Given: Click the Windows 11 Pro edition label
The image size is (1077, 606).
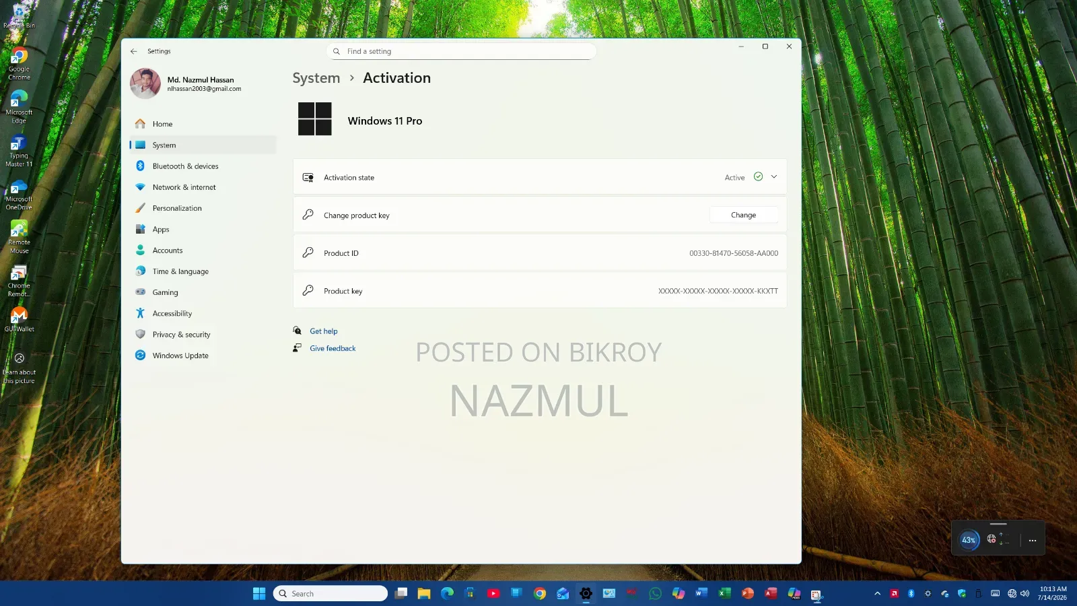Looking at the screenshot, I should point(385,121).
